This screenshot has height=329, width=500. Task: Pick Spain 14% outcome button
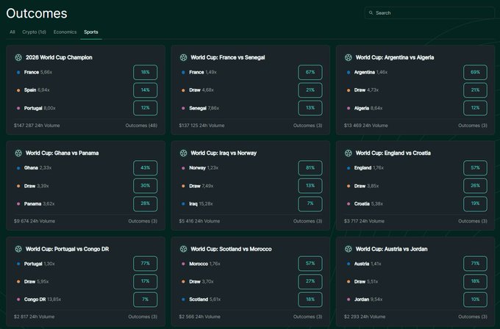[145, 90]
